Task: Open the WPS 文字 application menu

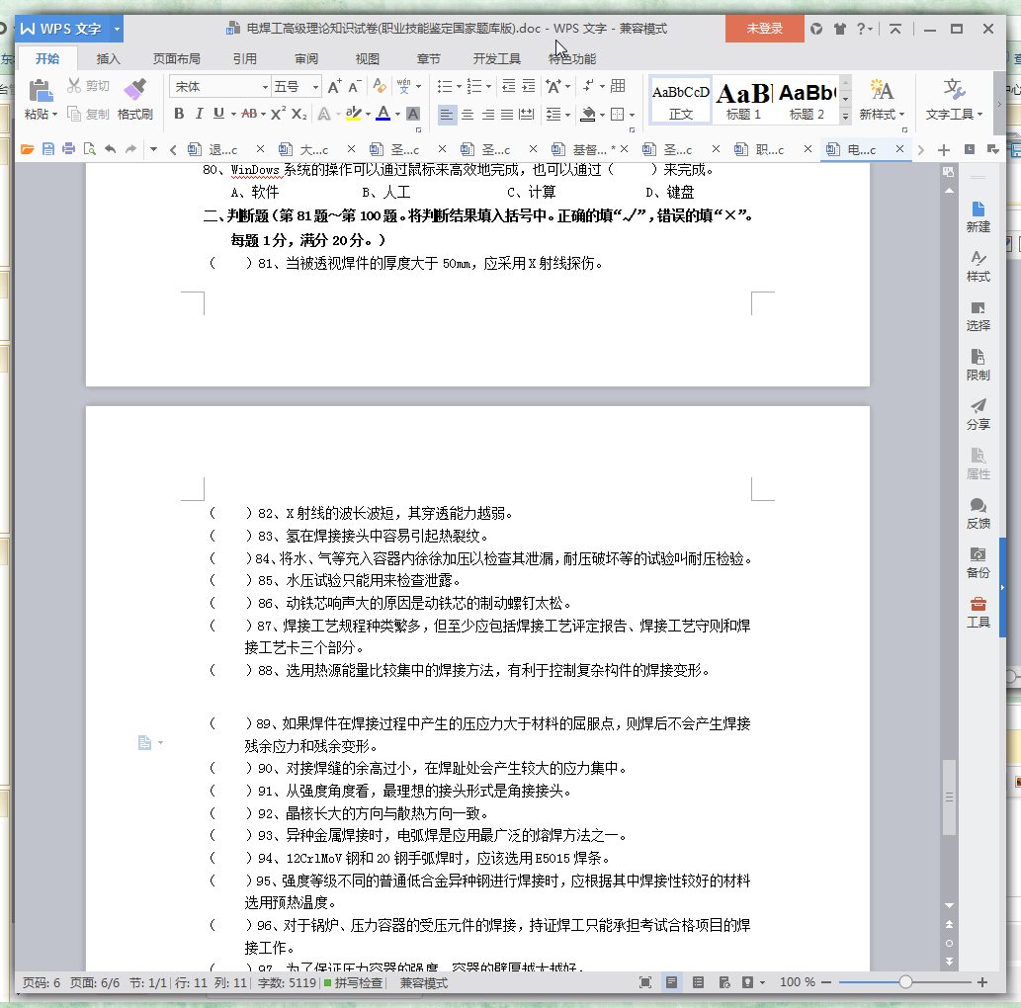Action: (69, 29)
